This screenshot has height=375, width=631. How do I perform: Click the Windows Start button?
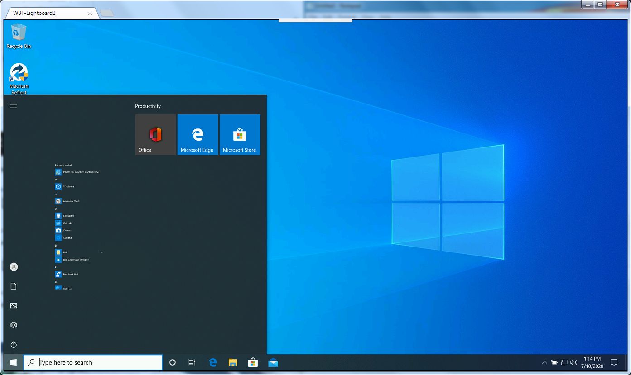(x=13, y=362)
